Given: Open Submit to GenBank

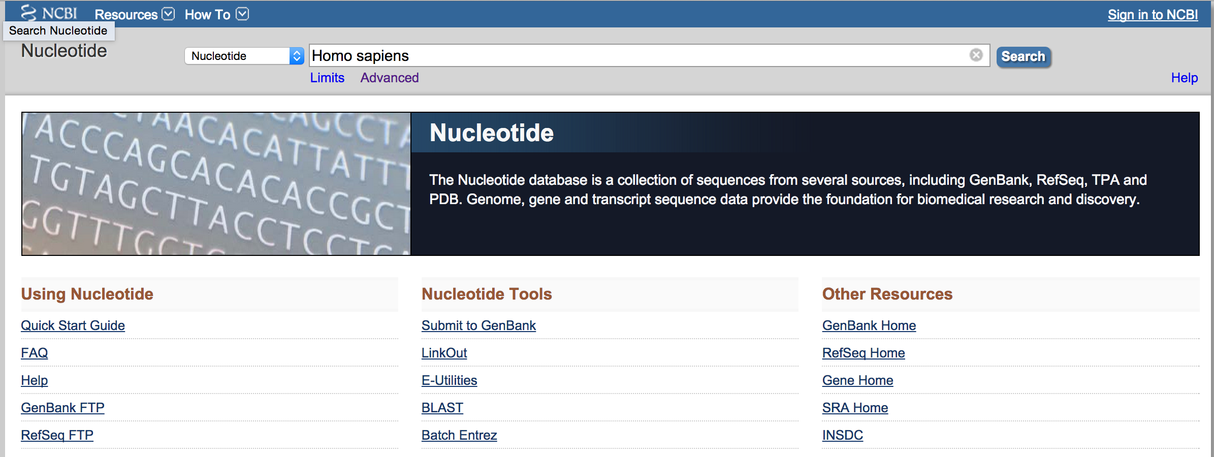Looking at the screenshot, I should [478, 325].
